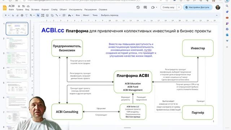This screenshot has width=231, height=130.
Task: Select the zoom magnifier tool
Action: point(31,15)
